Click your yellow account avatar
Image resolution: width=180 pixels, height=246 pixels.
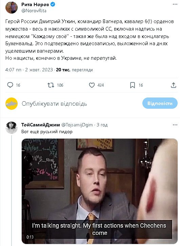click(12, 104)
